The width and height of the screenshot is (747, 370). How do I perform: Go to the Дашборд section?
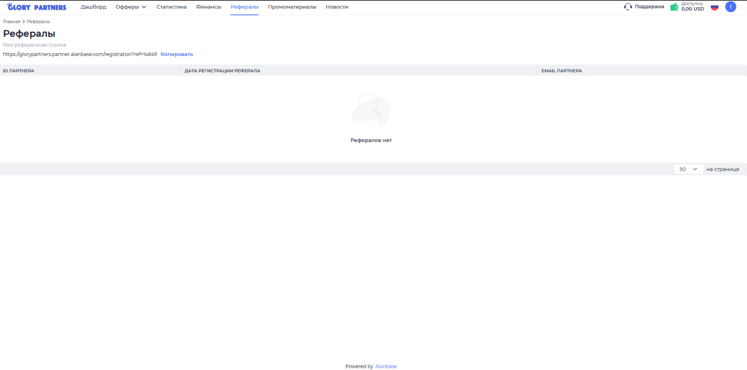pyautogui.click(x=93, y=7)
